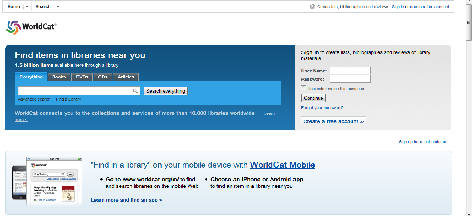The width and height of the screenshot is (472, 216).
Task: Click the small WorldCat swirl icon near Sign in
Action: point(312,7)
